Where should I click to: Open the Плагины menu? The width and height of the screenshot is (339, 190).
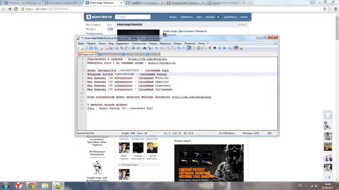coord(190,43)
